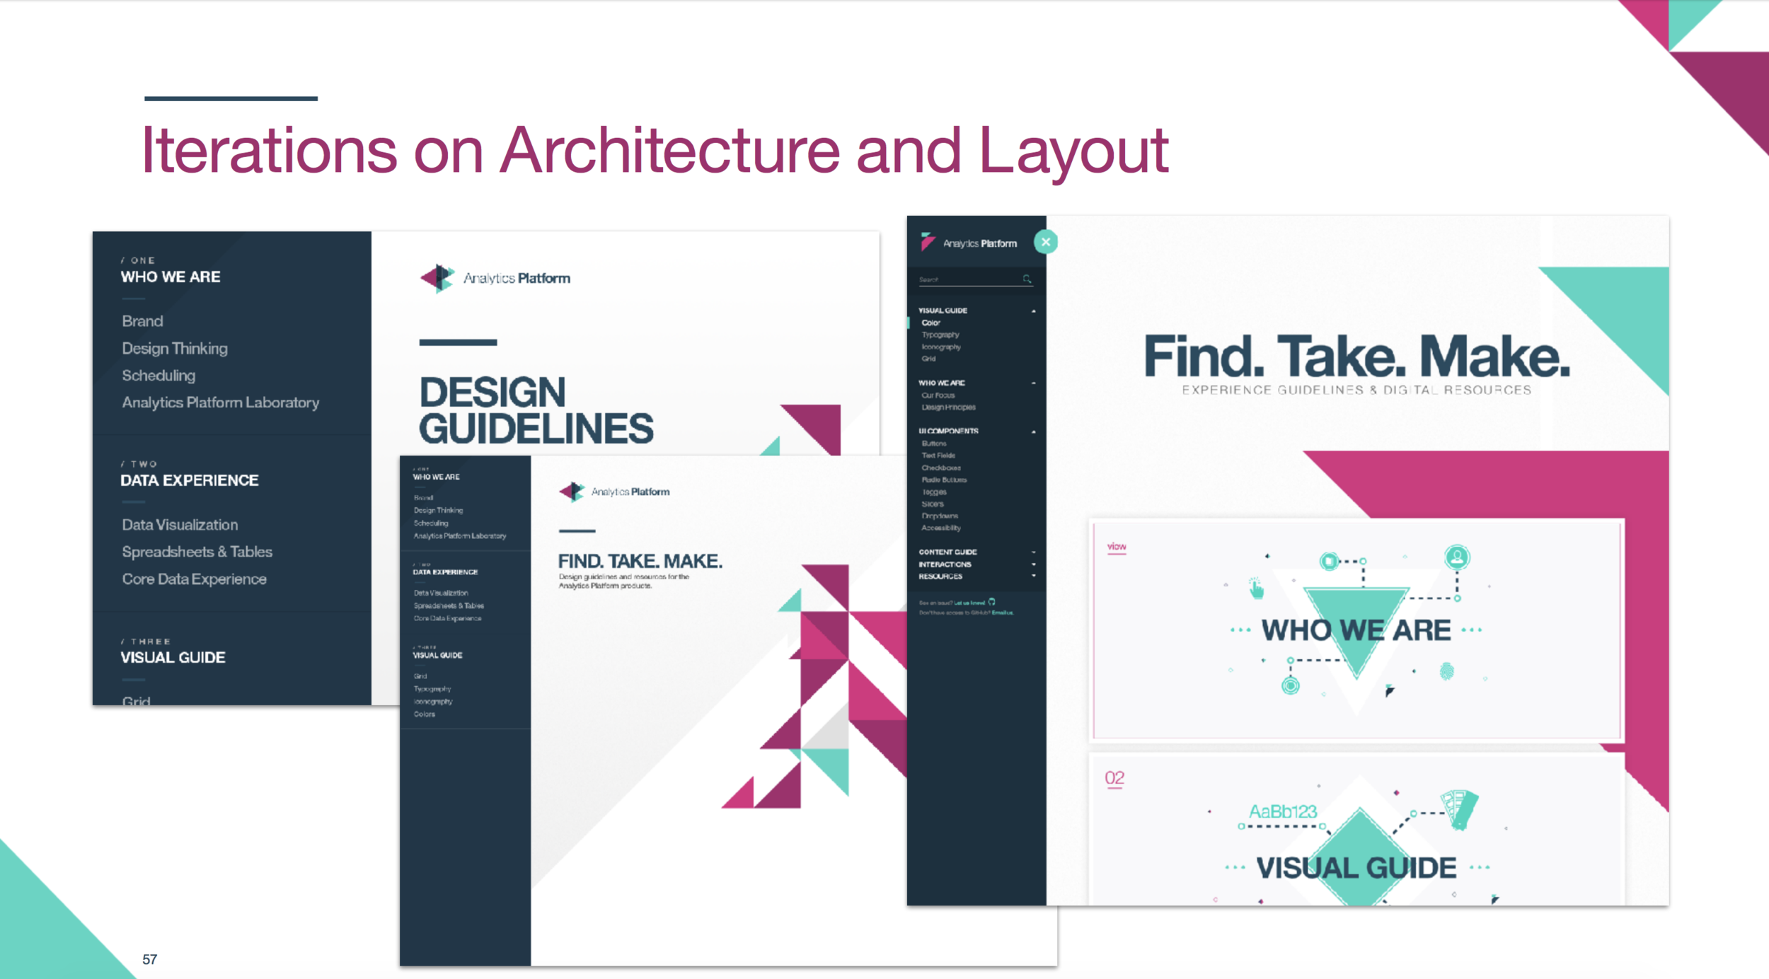Open Checkboxes under UI COMPONENTS
Viewport: 1769px width, 979px height.
[x=941, y=467]
